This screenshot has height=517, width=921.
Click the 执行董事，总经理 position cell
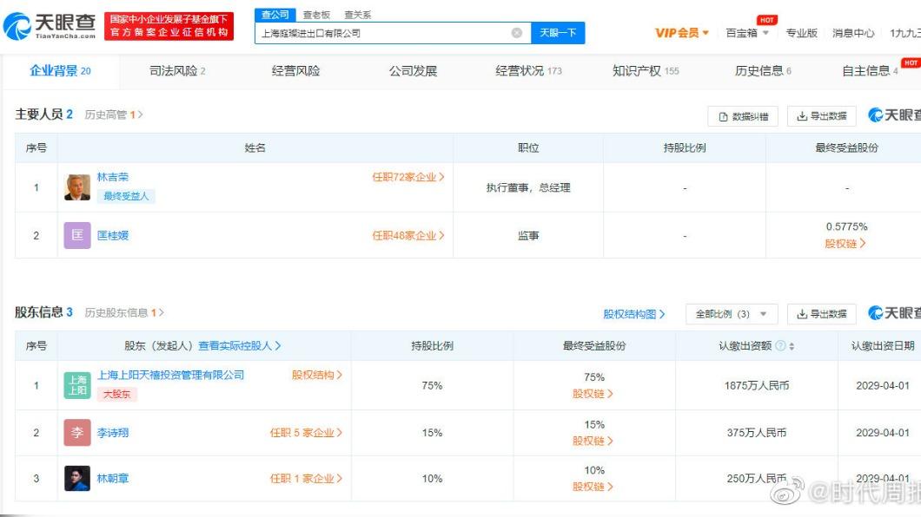pyautogui.click(x=528, y=187)
